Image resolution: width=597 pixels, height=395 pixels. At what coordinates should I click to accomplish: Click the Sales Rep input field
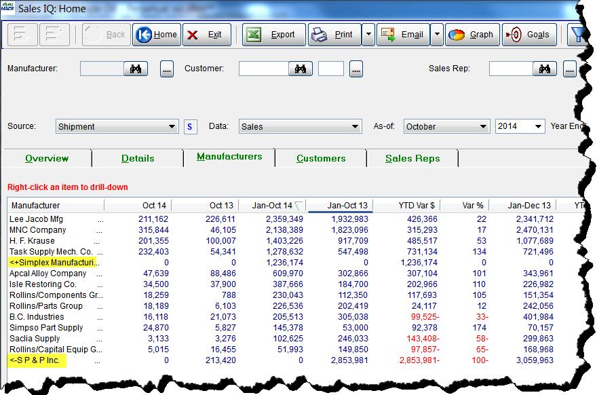coord(511,69)
